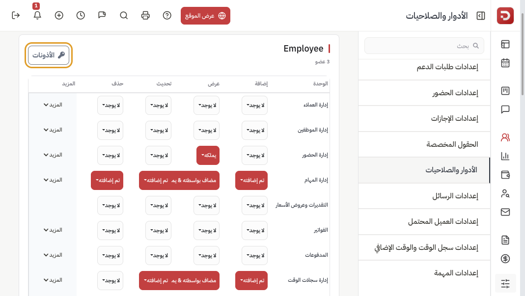The width and height of the screenshot is (525, 296).
Task: Open the sliders settings icon in sidebar
Action: [505, 283]
